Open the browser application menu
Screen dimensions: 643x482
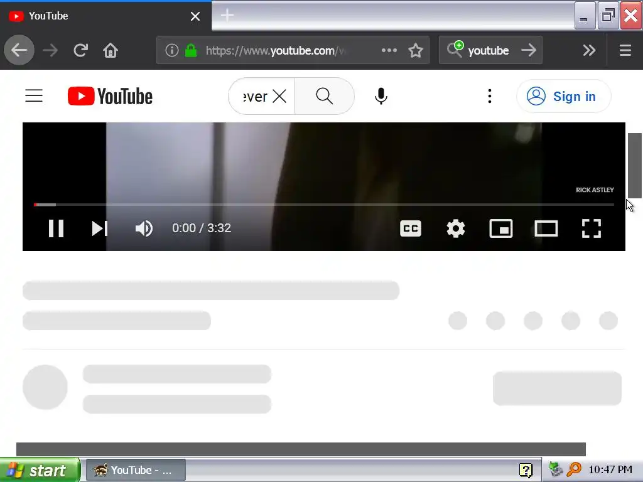coord(625,50)
